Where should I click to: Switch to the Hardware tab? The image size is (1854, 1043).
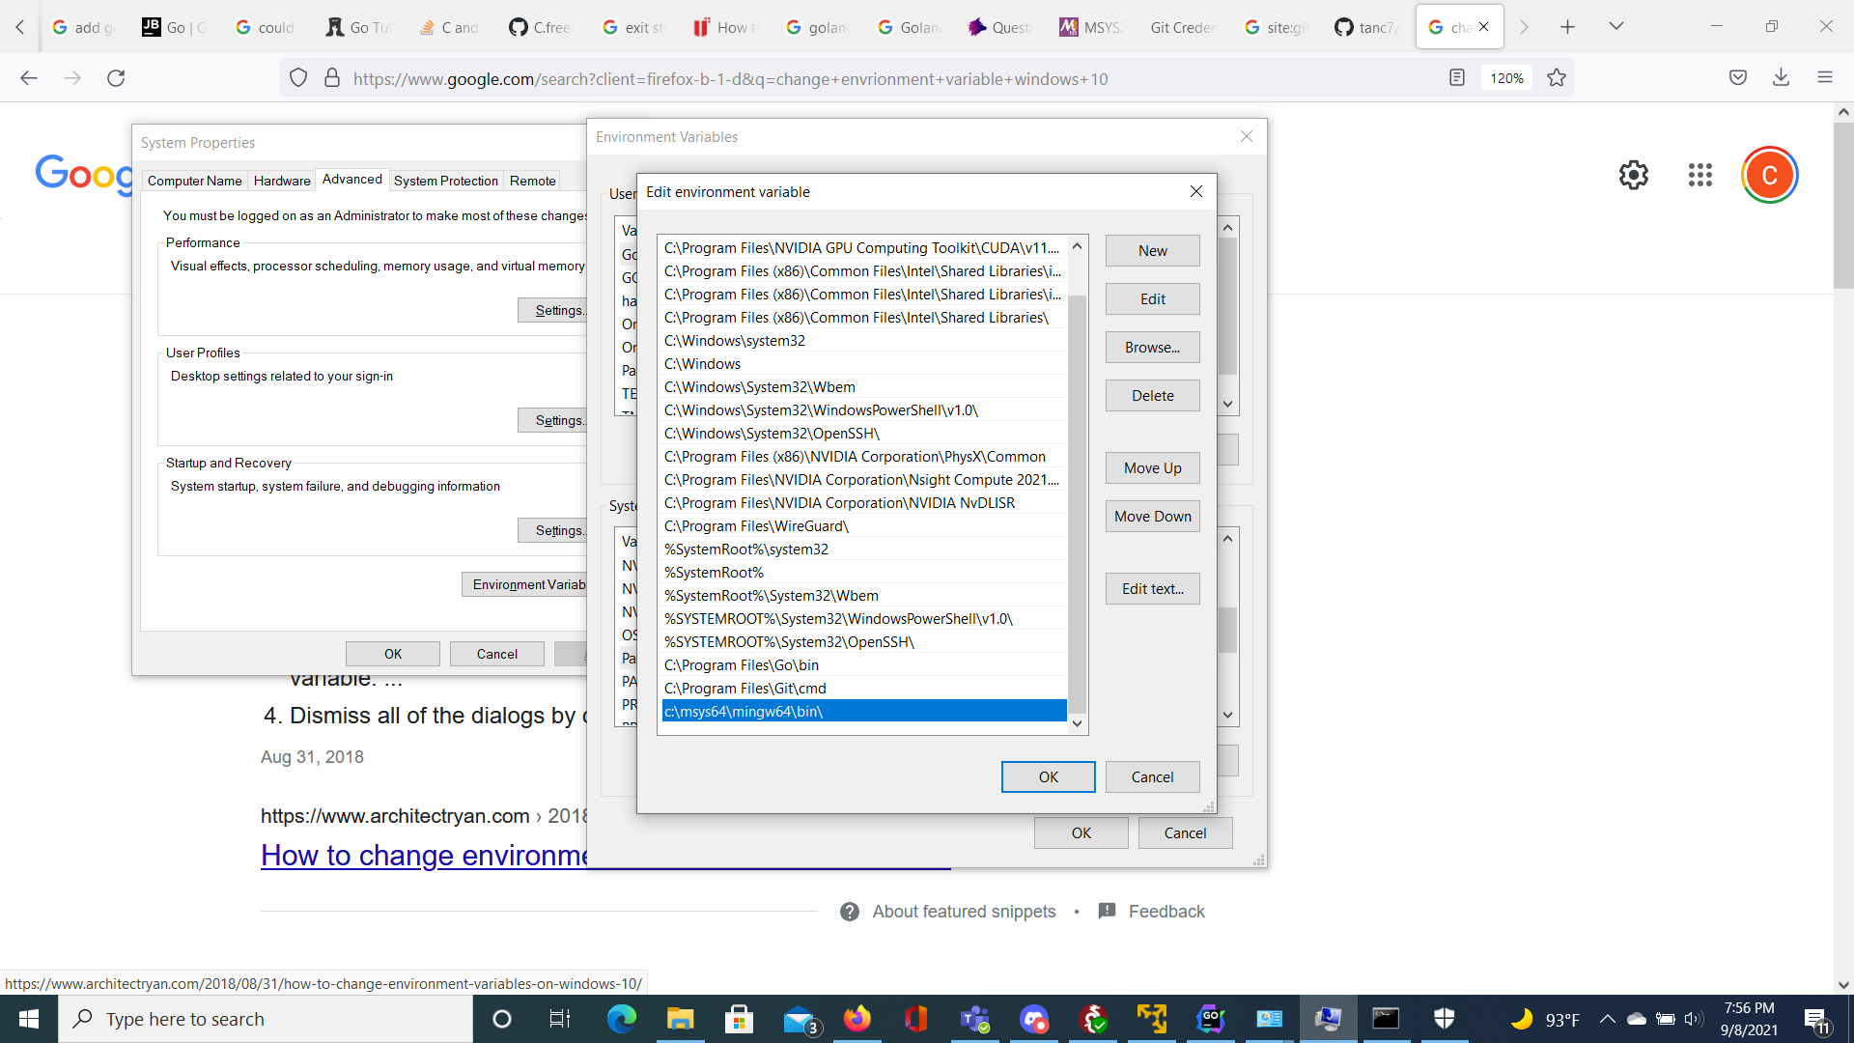pos(282,181)
